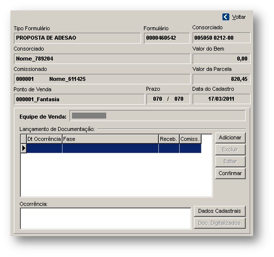This screenshot has height=257, width=274.
Task: Click the Confirmar button
Action: click(230, 173)
